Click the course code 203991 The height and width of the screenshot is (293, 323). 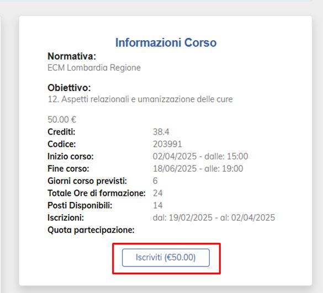point(167,144)
